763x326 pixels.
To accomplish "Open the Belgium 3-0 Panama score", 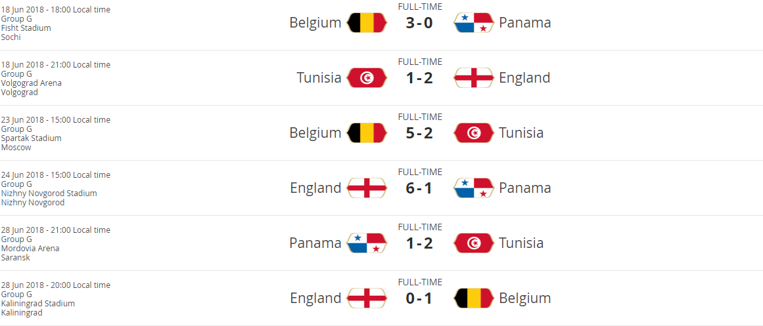I will coord(419,23).
